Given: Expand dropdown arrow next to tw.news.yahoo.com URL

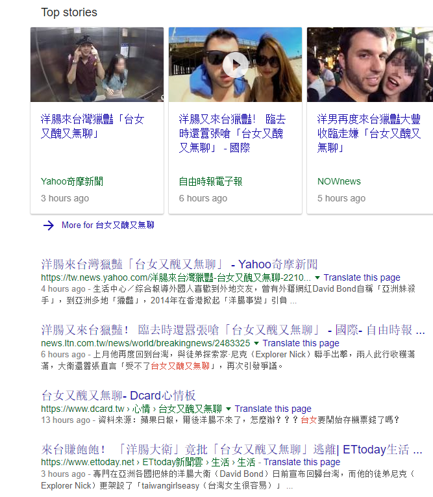Looking at the screenshot, I should (x=317, y=277).
